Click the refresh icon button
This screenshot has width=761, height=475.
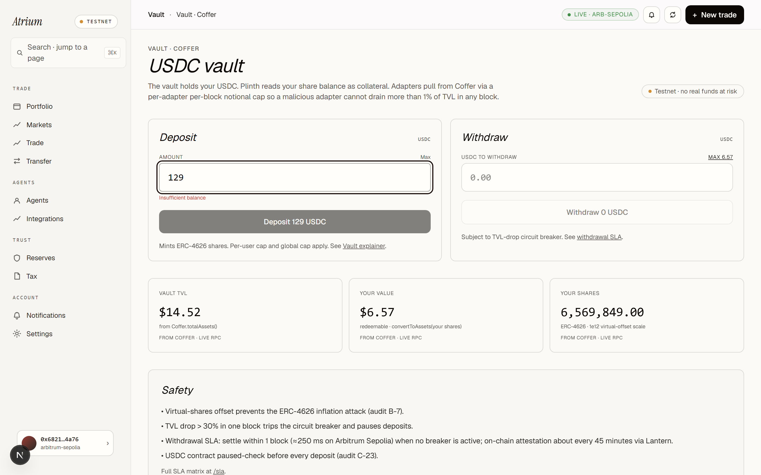click(672, 15)
